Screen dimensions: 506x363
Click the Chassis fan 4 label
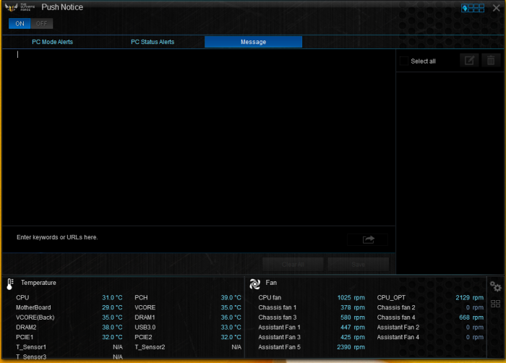point(396,317)
